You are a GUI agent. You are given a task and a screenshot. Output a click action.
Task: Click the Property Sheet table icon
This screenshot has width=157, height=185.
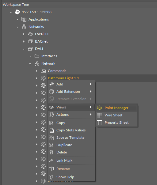pos(99,123)
